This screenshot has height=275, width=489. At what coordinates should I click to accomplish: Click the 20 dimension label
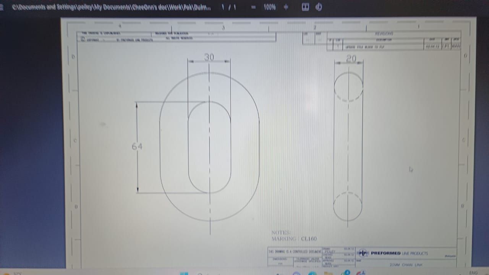click(351, 58)
